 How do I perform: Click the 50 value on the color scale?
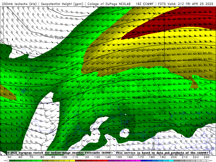pos(9,157)
